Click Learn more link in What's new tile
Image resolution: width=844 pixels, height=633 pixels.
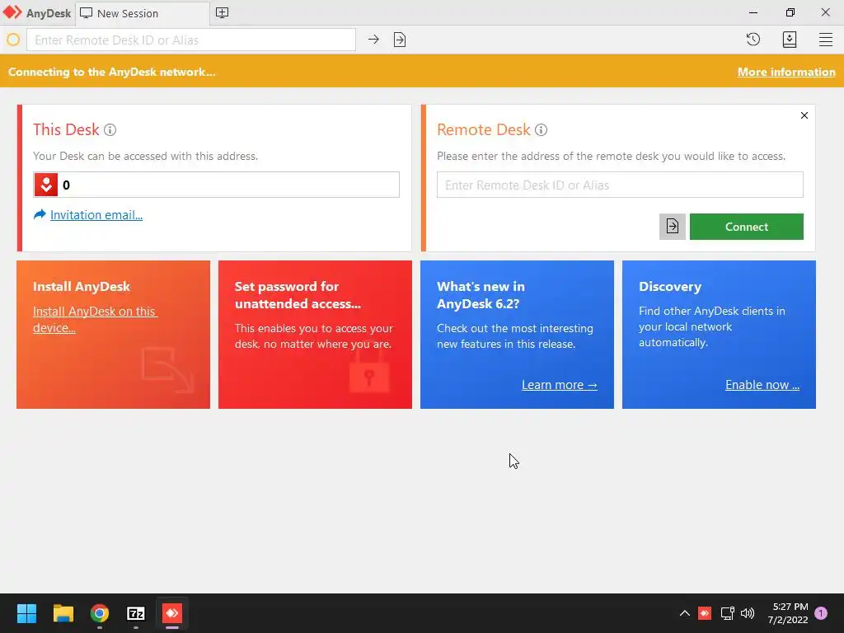click(x=560, y=385)
